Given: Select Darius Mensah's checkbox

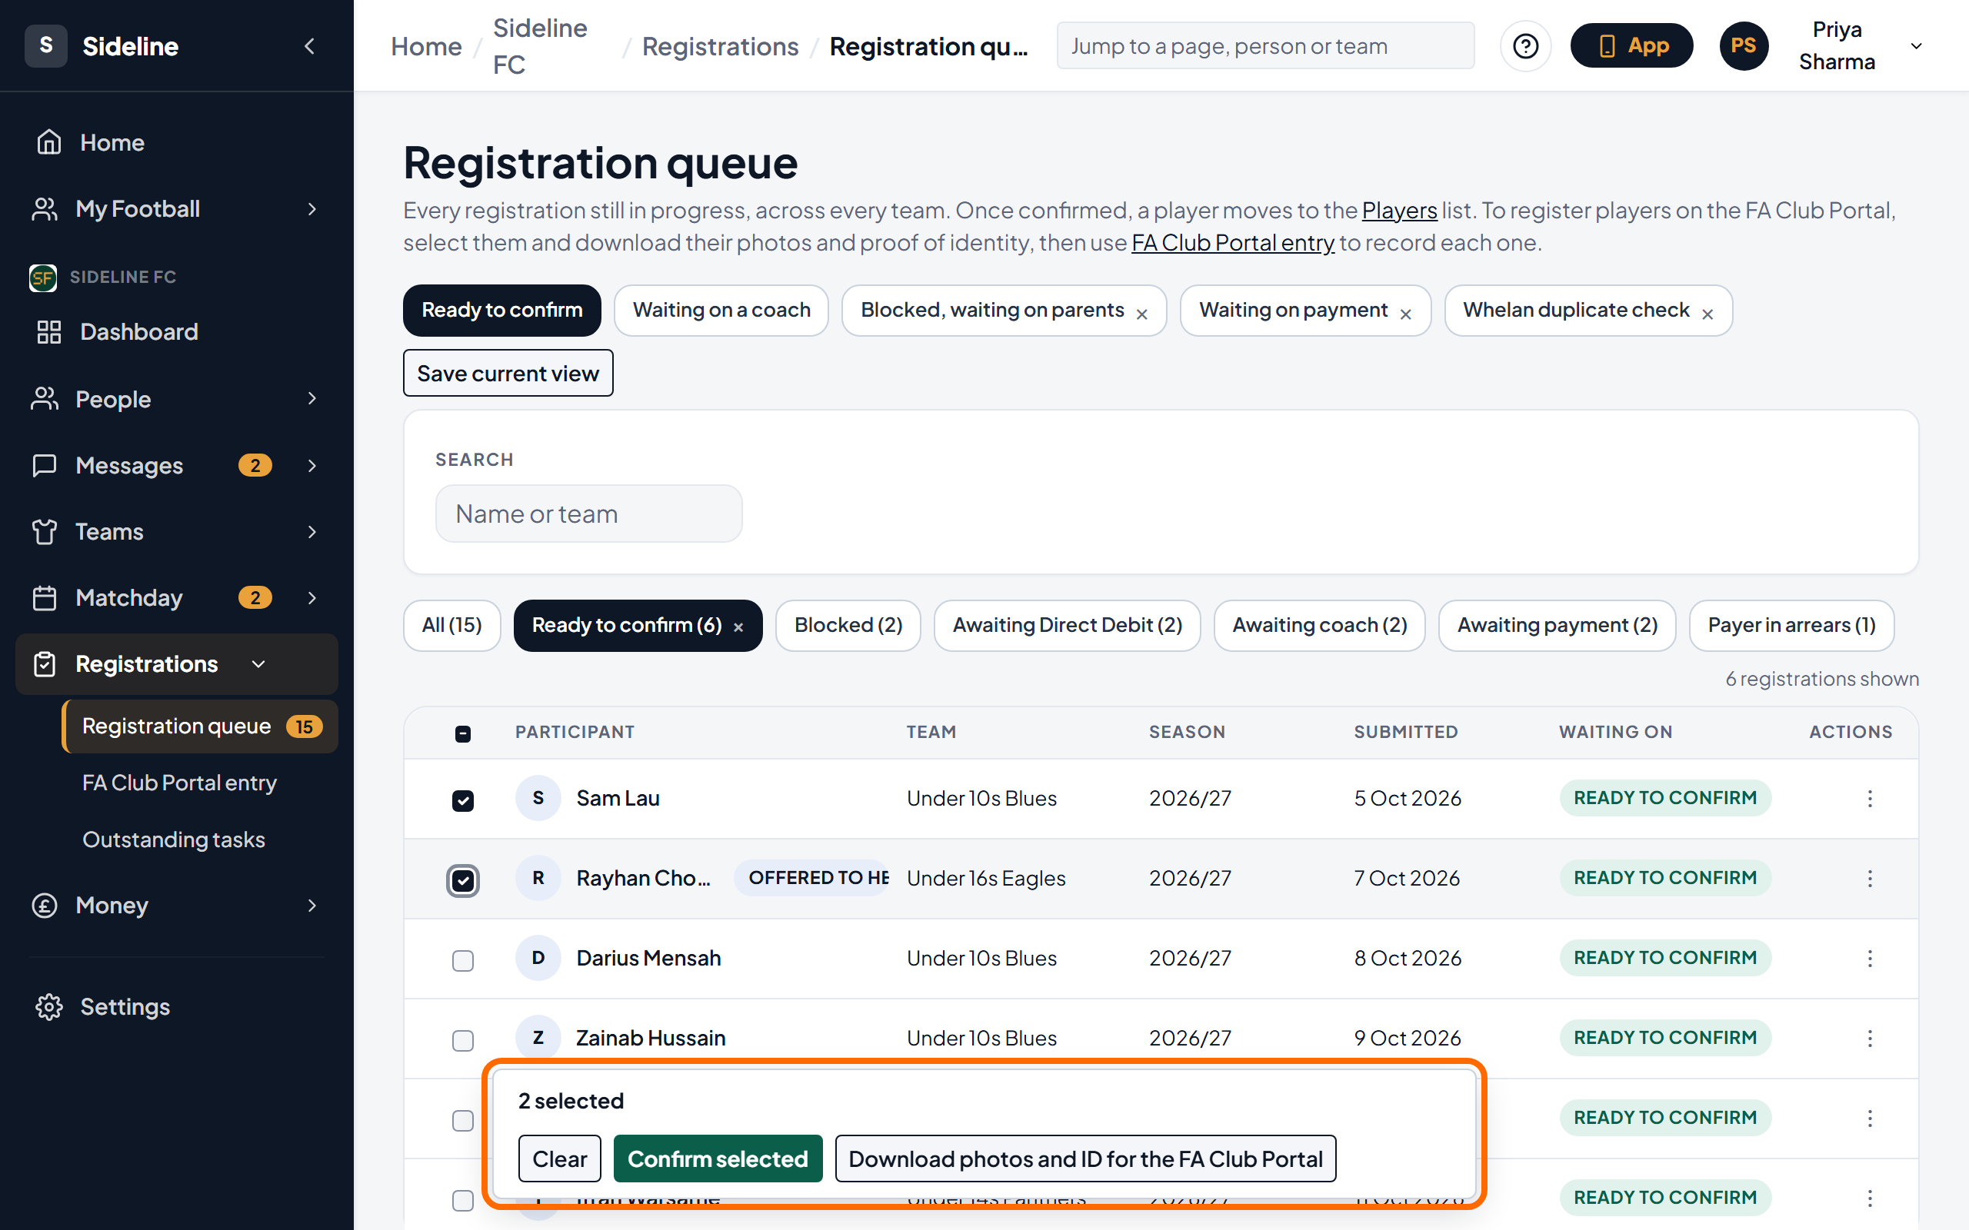Looking at the screenshot, I should click(463, 961).
